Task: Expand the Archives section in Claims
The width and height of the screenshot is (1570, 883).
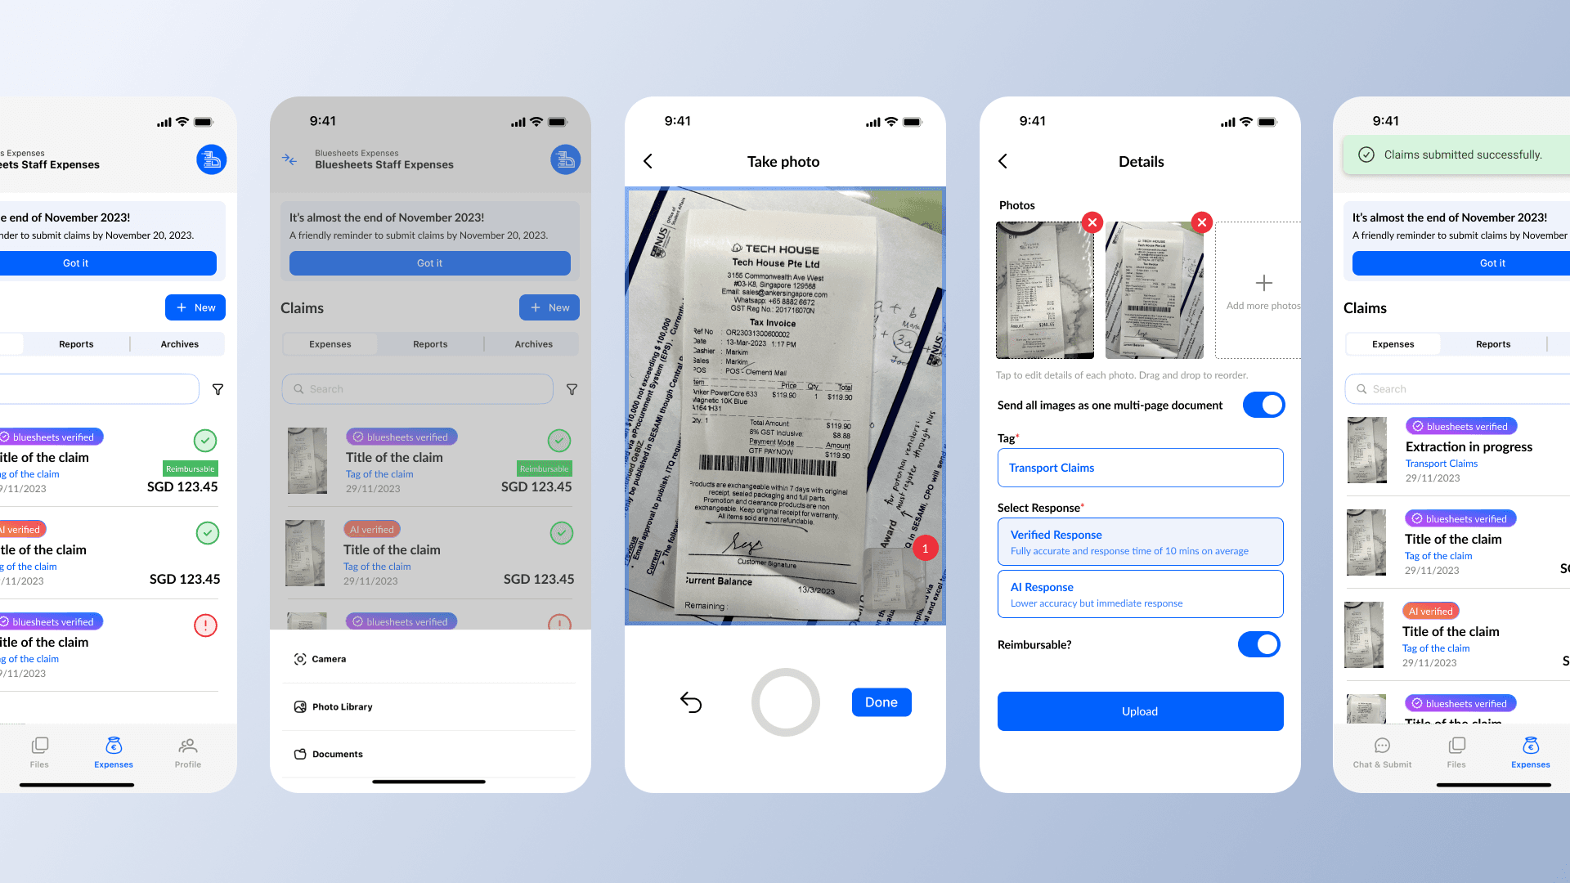Action: coord(532,343)
